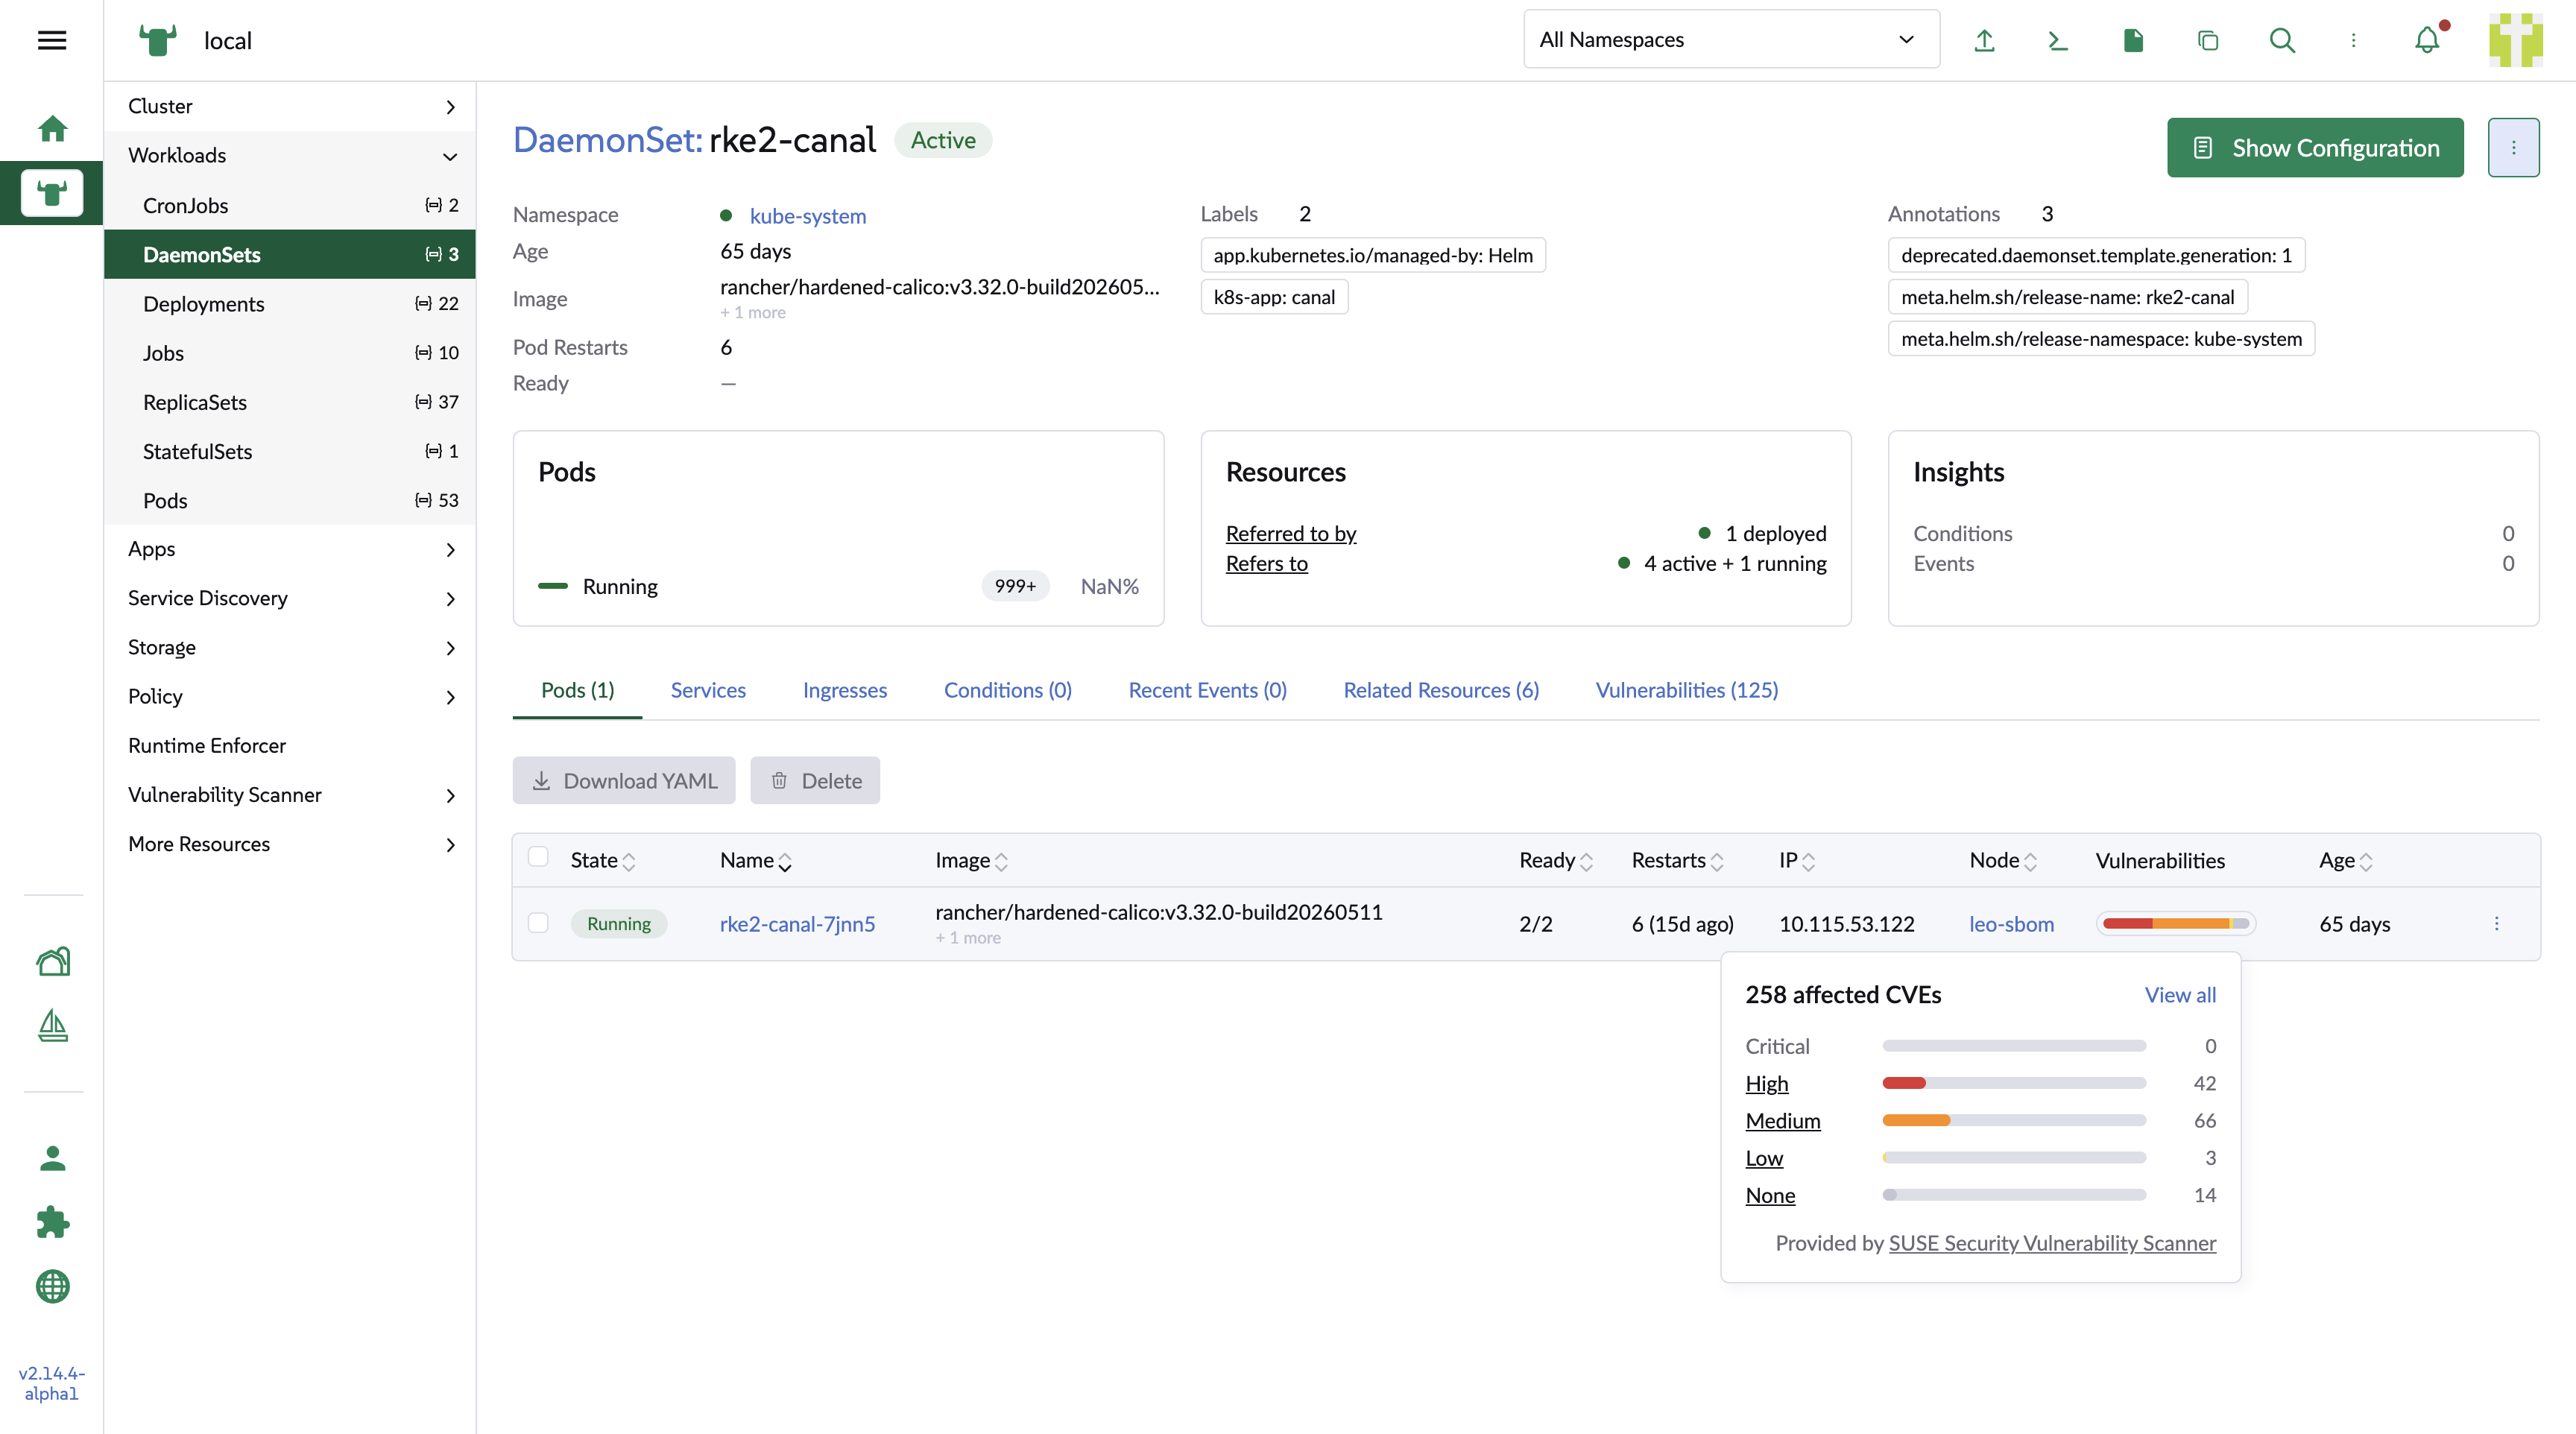This screenshot has height=1434, width=2576.
Task: Open SUSE Security Vulnerability Scanner link
Action: pos(2052,1243)
